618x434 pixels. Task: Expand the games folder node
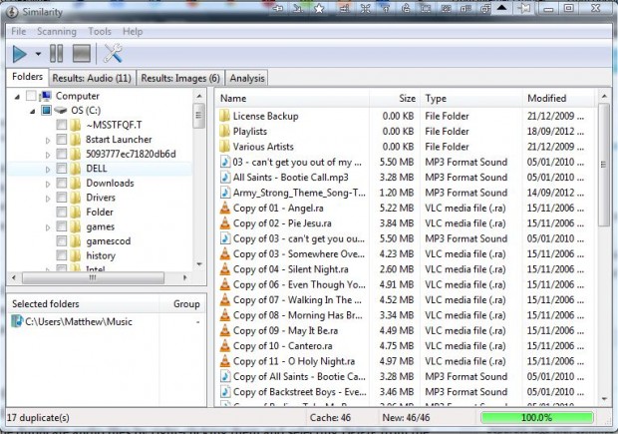(48, 227)
